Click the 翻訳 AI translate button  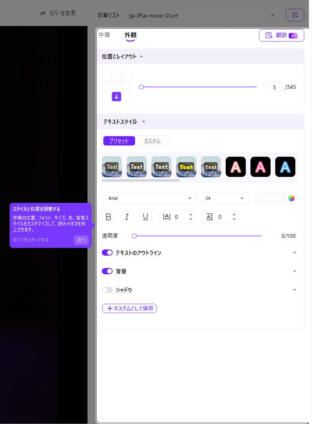pos(281,35)
